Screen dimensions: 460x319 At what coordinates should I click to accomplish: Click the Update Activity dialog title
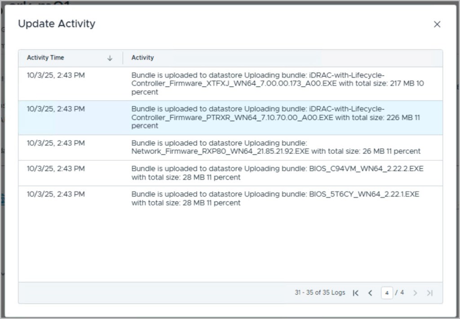57,24
